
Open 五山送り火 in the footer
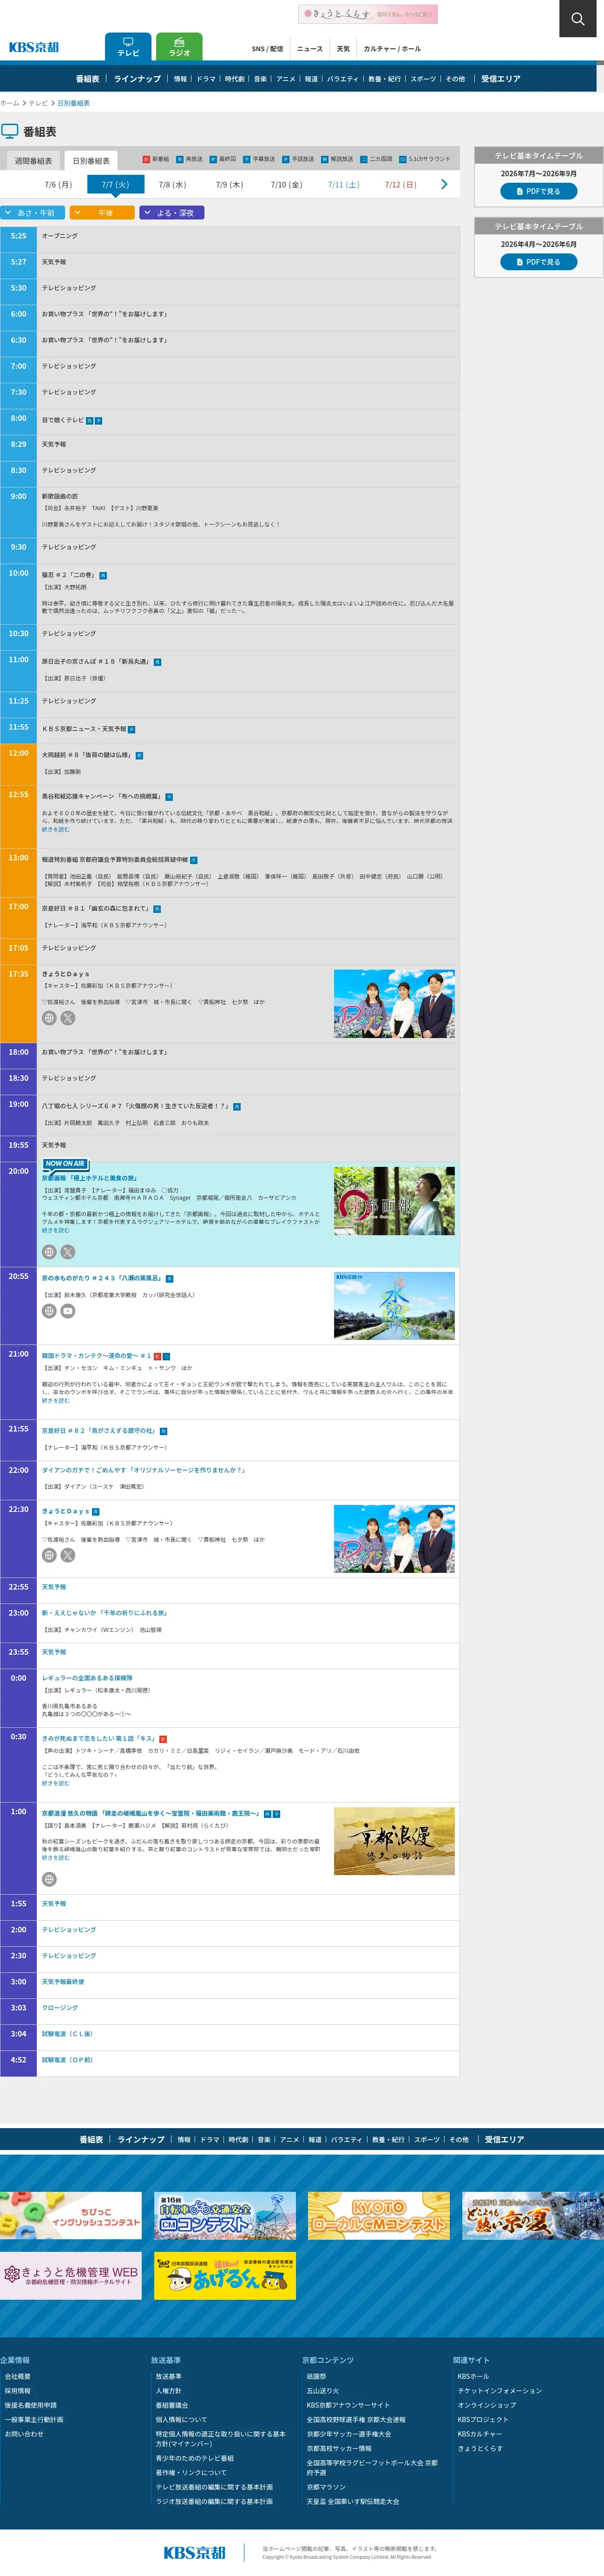point(322,2391)
